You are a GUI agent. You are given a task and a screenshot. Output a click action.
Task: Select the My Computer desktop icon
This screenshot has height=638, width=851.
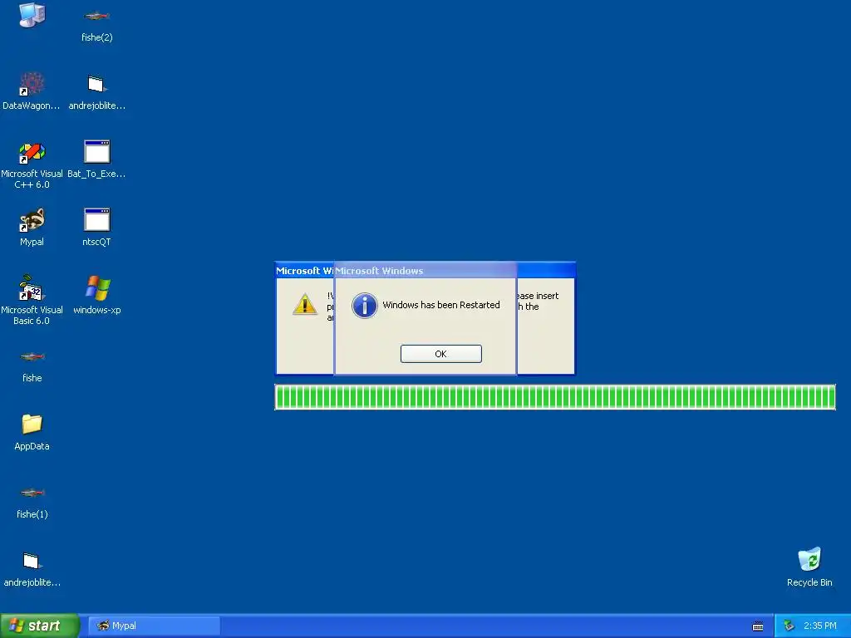pos(32,15)
